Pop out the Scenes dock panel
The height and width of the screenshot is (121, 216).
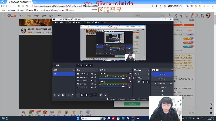(74, 70)
